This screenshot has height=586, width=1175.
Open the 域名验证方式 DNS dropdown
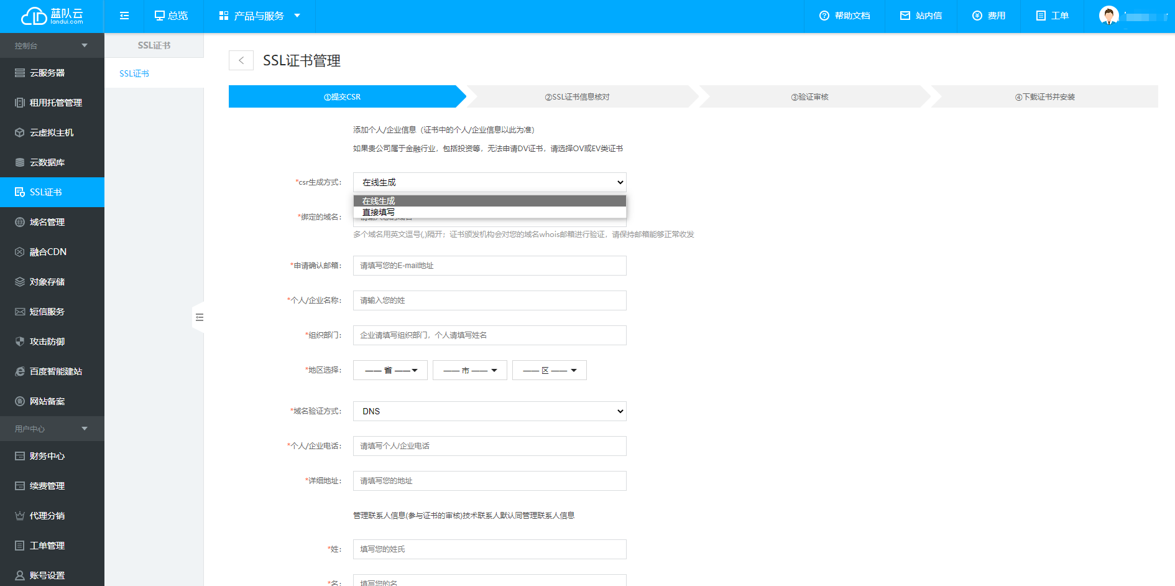[489, 411]
